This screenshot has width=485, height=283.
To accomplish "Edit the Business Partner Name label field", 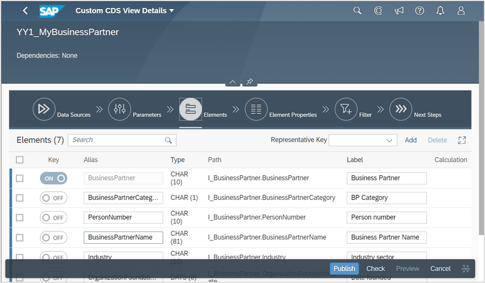I will [387, 238].
